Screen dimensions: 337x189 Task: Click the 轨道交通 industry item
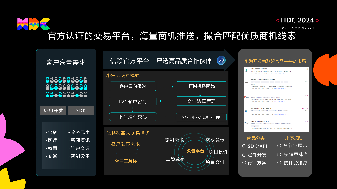pos(79,148)
